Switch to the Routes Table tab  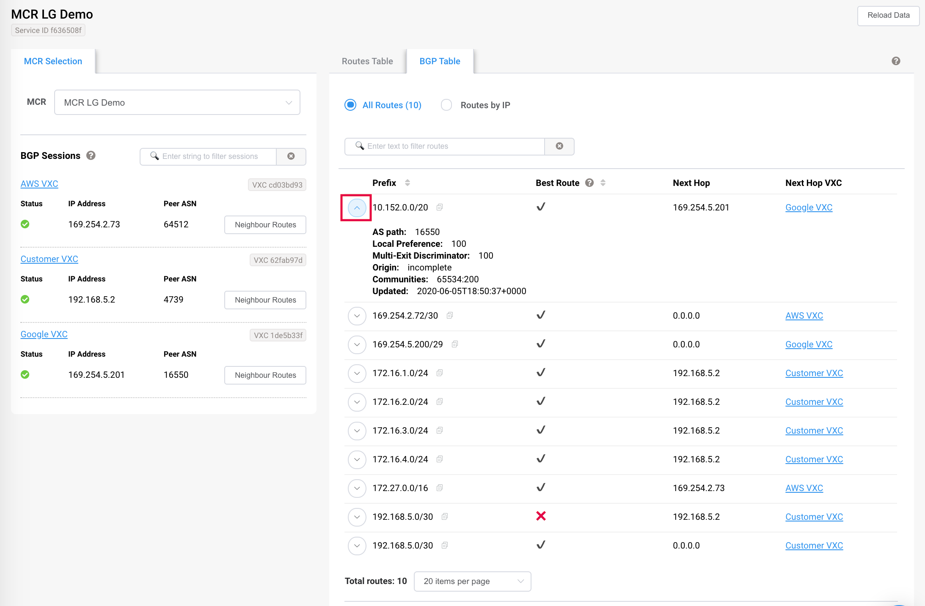367,61
